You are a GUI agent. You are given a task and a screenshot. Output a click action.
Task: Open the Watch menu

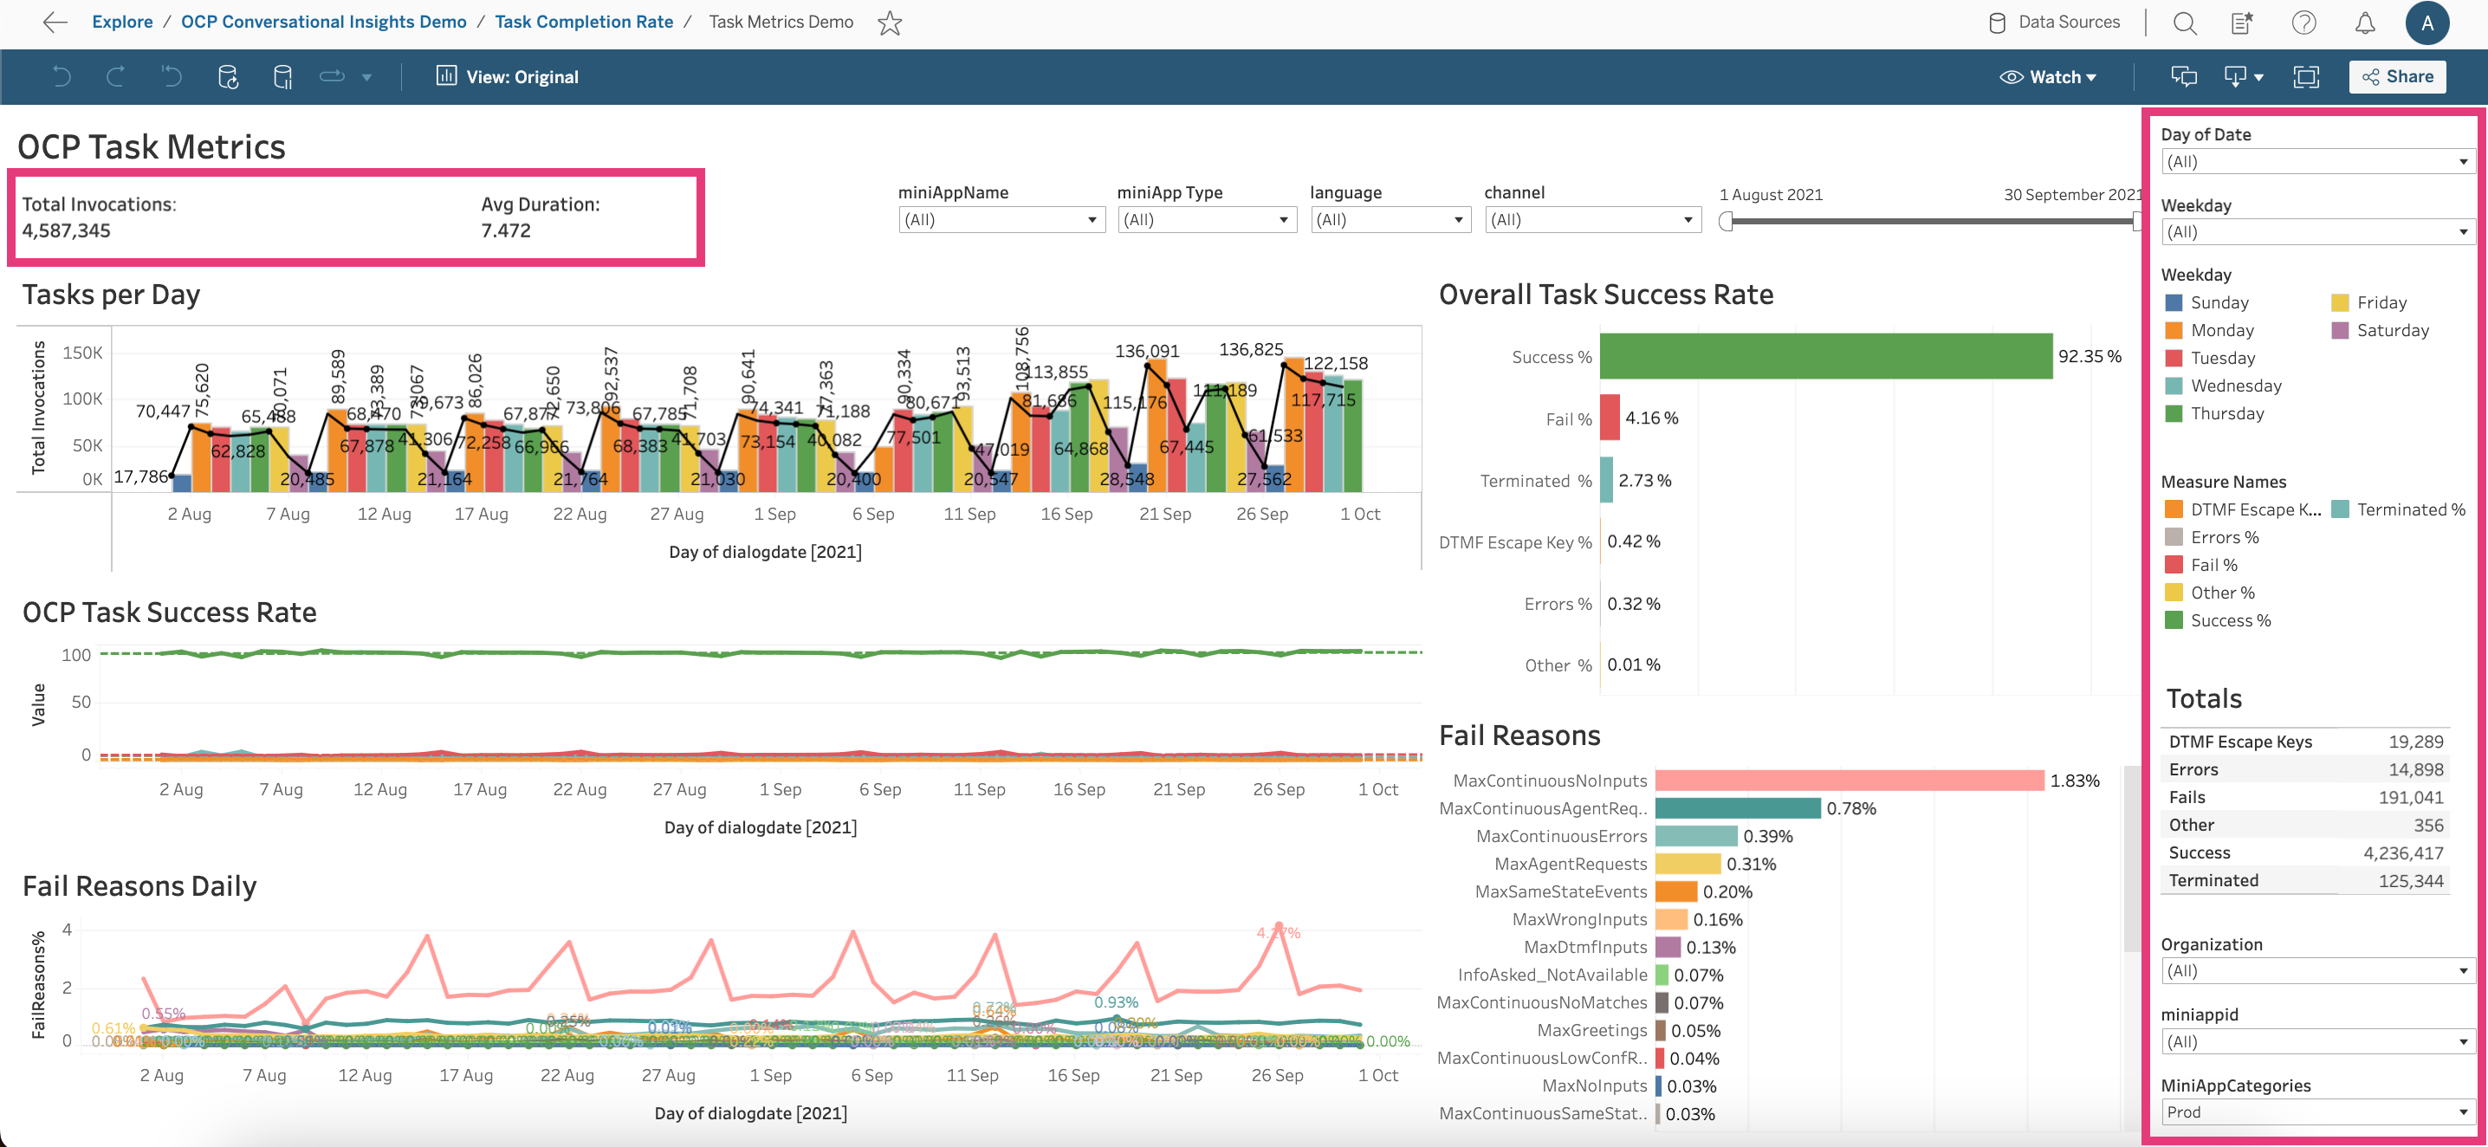click(2048, 76)
